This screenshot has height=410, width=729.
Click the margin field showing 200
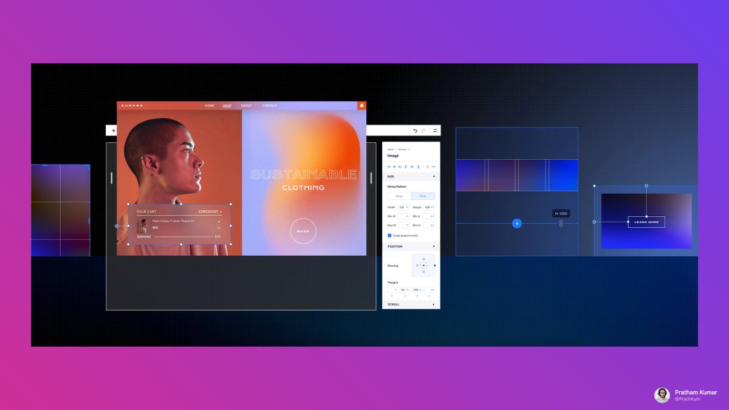point(417,290)
